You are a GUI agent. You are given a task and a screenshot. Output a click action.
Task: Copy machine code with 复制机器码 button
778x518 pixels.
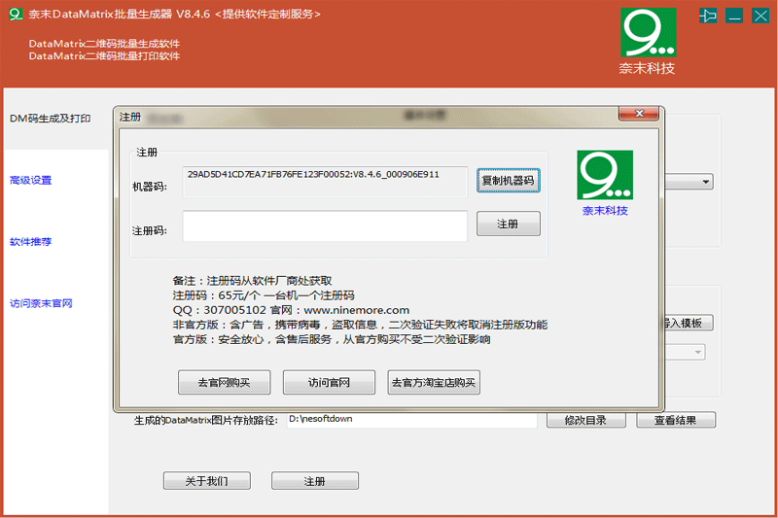(x=508, y=181)
